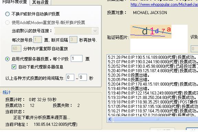Click the votes-per-IP input field
The height and width of the screenshot is (132, 198).
[77, 58]
